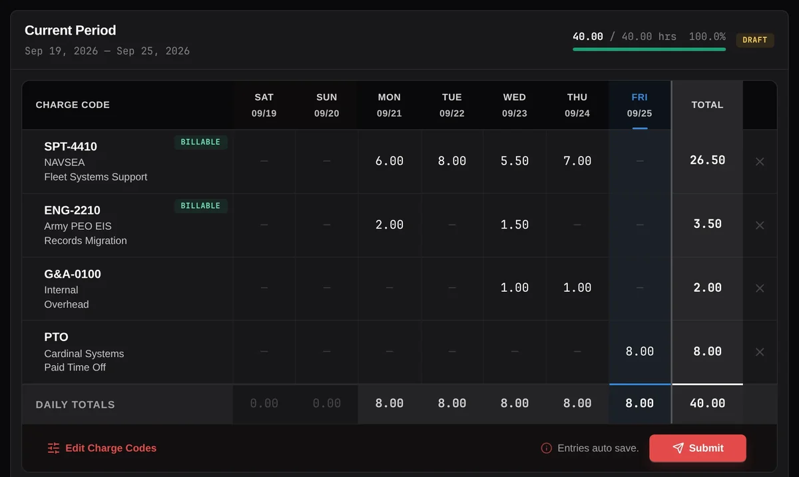799x477 pixels.
Task: Click the FRI 09/25 column header
Action: (x=640, y=105)
